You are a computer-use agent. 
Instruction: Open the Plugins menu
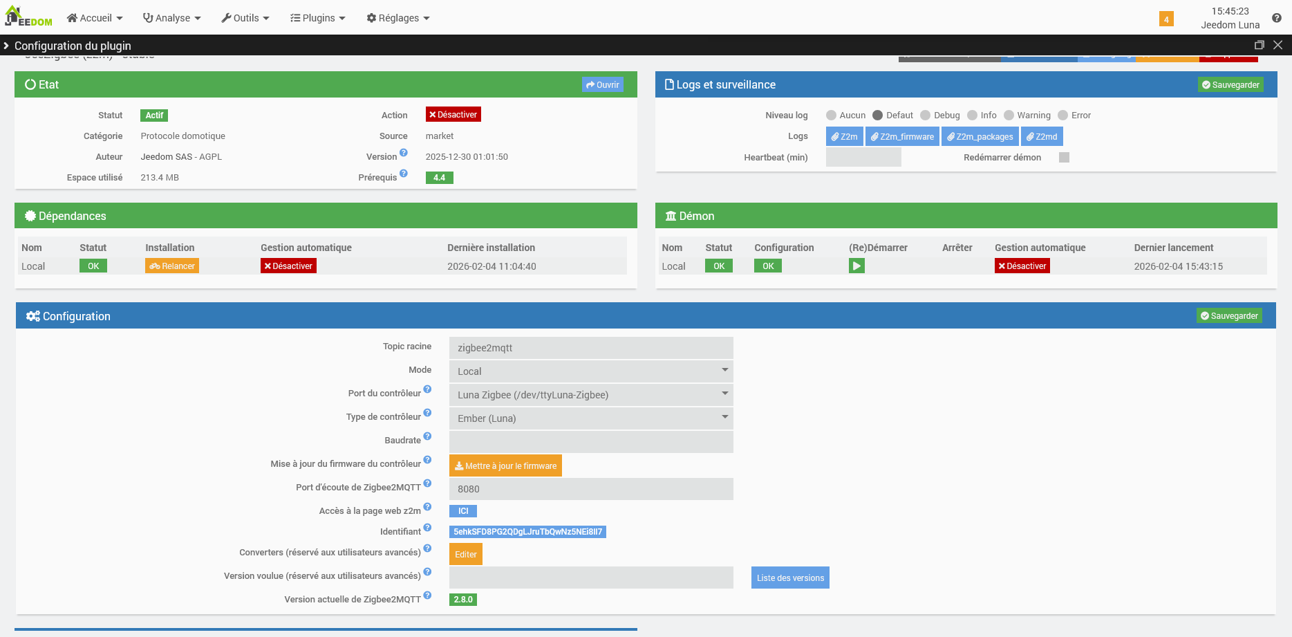point(317,18)
